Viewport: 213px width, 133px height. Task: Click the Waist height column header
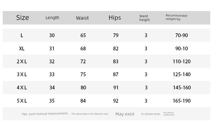click(x=145, y=18)
